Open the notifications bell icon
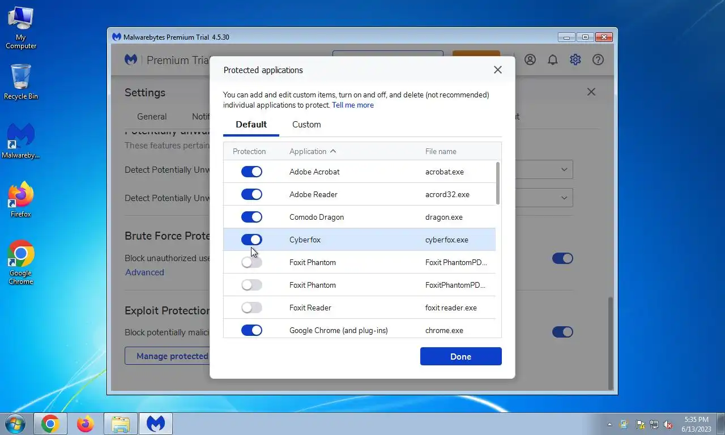This screenshot has height=435, width=725. (553, 59)
